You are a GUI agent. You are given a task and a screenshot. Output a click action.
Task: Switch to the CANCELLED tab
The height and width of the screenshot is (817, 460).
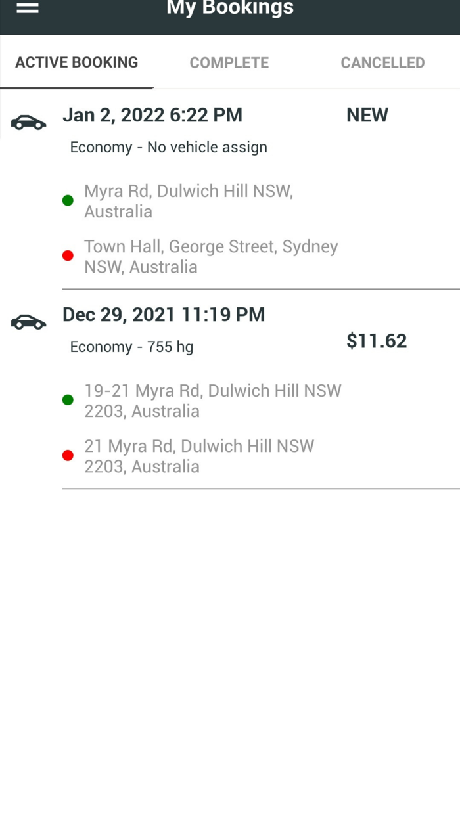[382, 62]
